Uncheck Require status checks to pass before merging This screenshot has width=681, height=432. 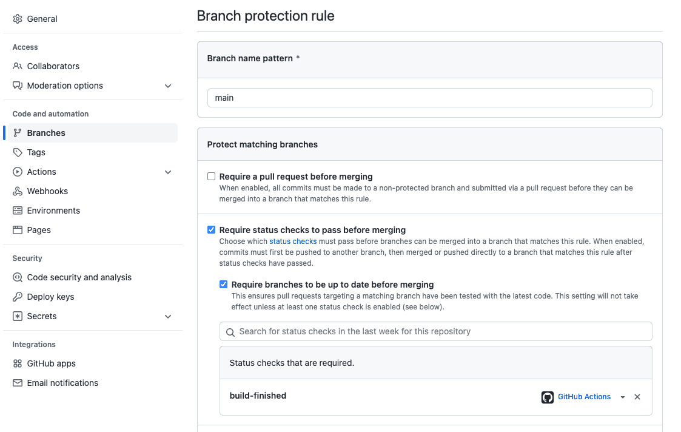pos(211,229)
